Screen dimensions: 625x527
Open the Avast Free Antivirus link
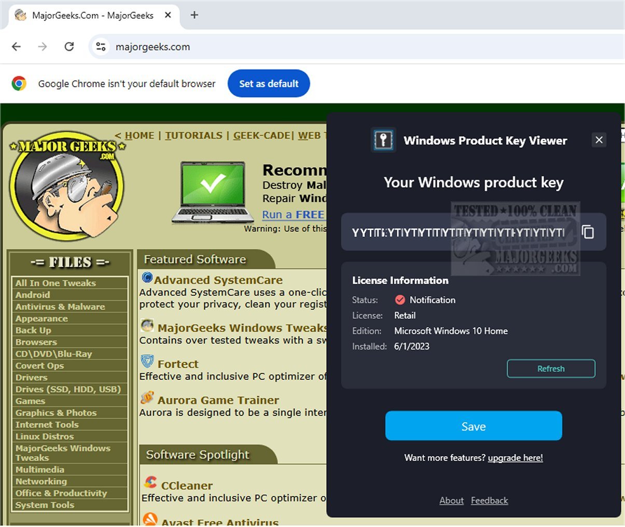(220, 522)
